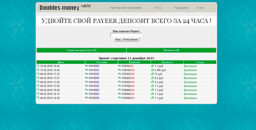Screen dimensions: 256x130
Task: Click the Дата column header
Action: tap(61, 62)
